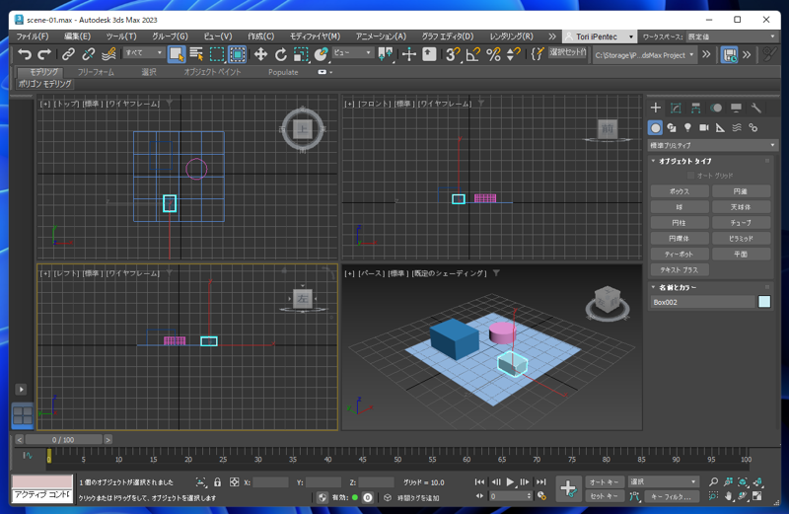Click the Set Keys large plus button
Viewport: 789px width, 514px height.
coord(569,488)
